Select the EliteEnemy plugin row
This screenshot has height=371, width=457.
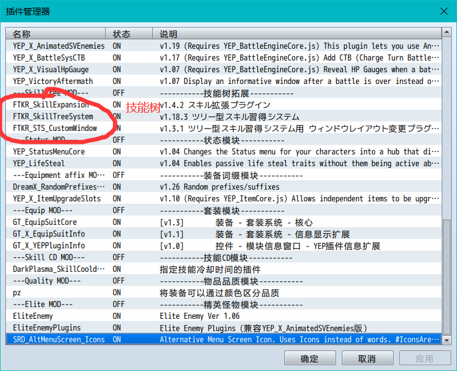point(224,316)
